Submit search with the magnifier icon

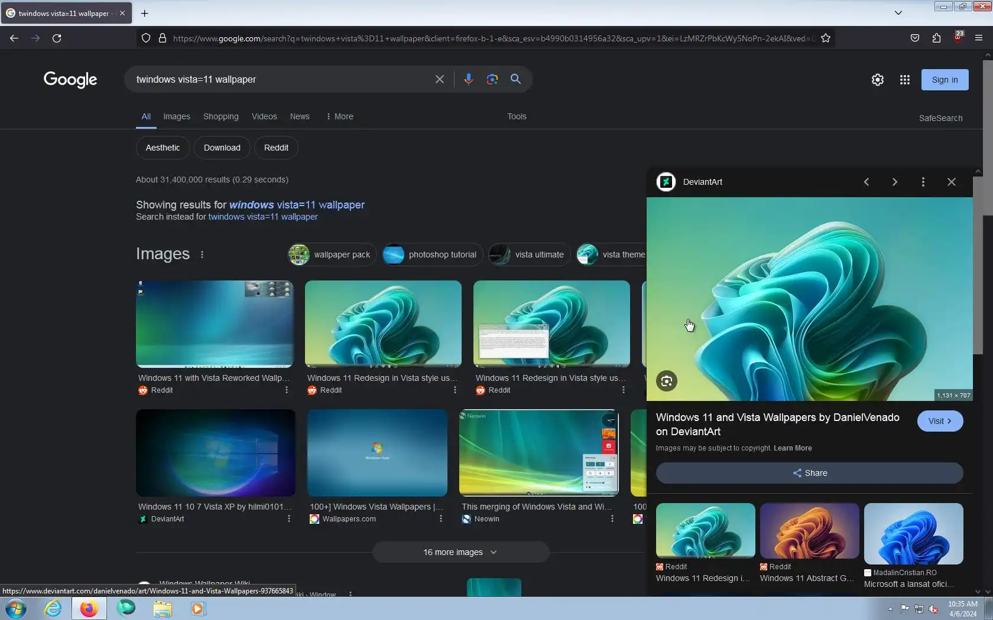[515, 79]
